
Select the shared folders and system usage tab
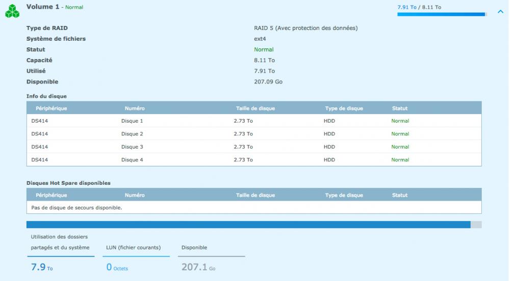(x=60, y=242)
